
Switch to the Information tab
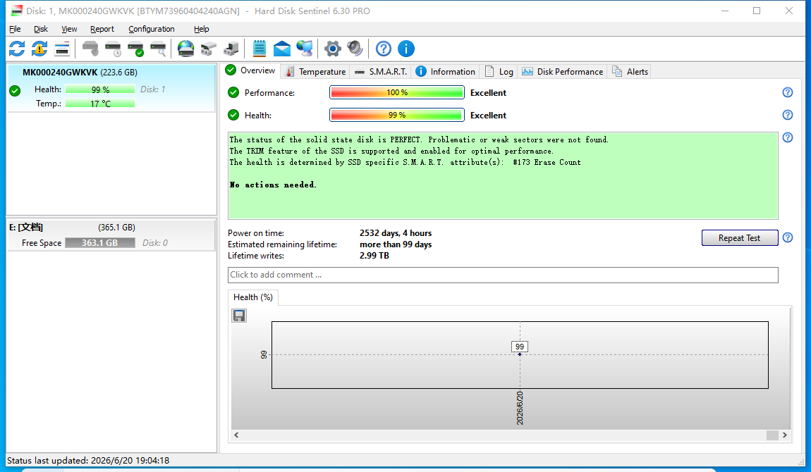tap(445, 72)
